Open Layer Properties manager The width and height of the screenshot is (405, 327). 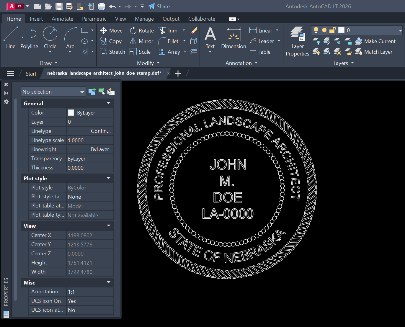pyautogui.click(x=298, y=41)
